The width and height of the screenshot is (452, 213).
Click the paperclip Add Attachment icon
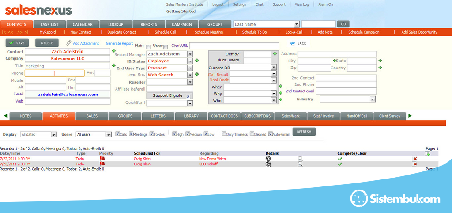[x=68, y=43]
